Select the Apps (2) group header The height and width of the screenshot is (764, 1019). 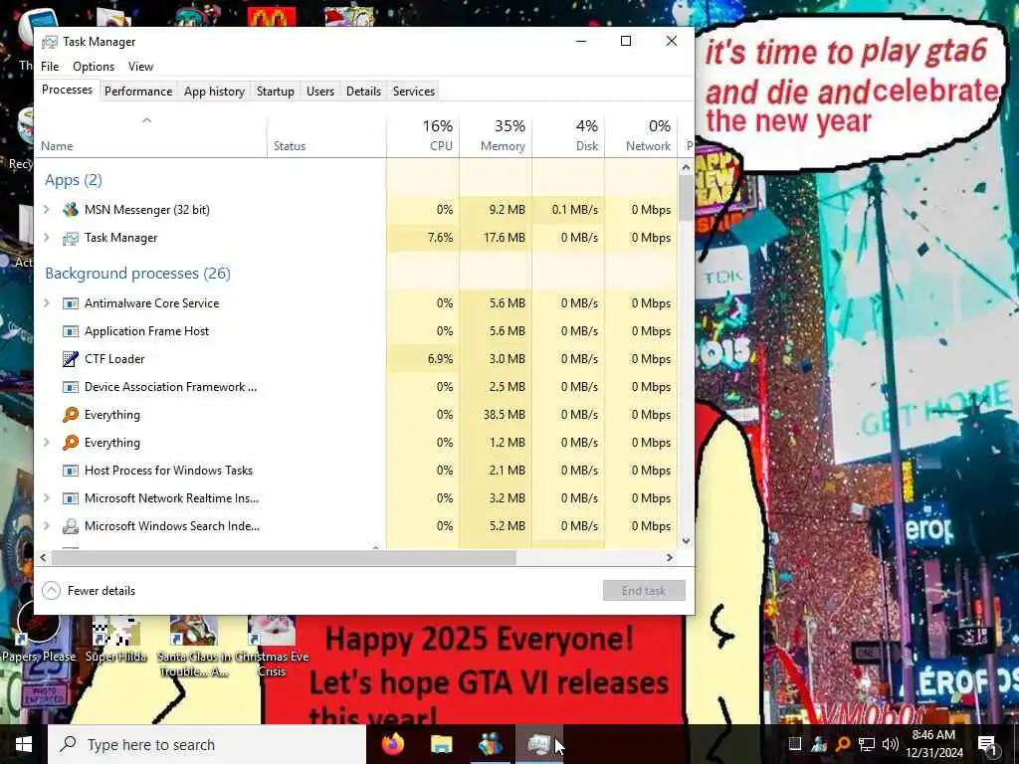click(x=74, y=180)
